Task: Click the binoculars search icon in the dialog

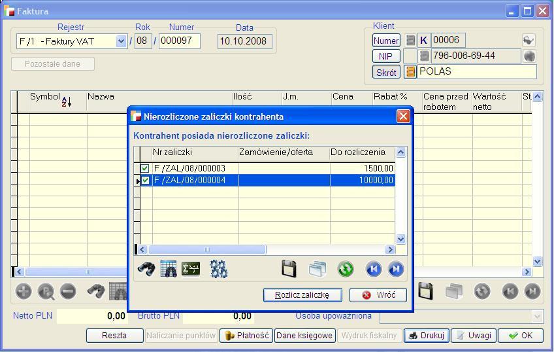Action: click(146, 269)
